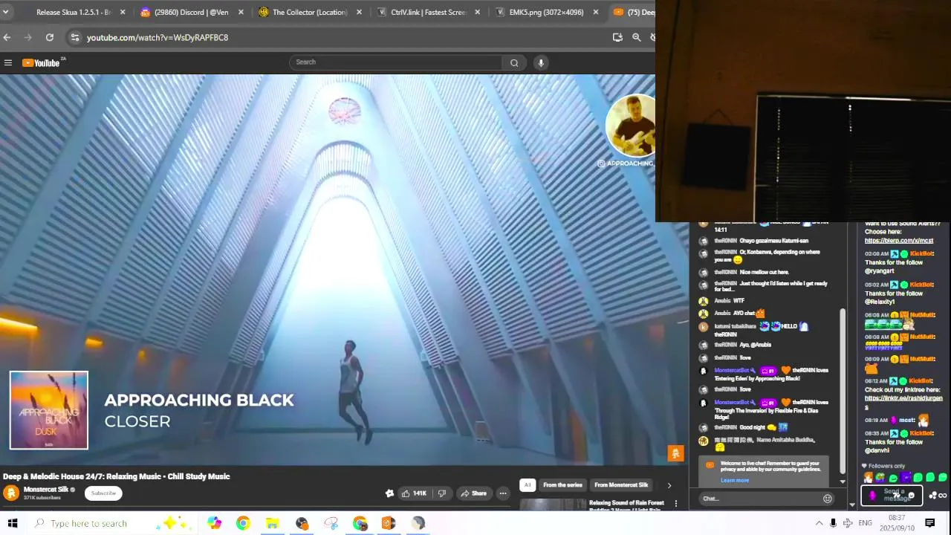Screen dimensions: 951x535
Task: Close the EMK5.png tab
Action: click(x=595, y=12)
